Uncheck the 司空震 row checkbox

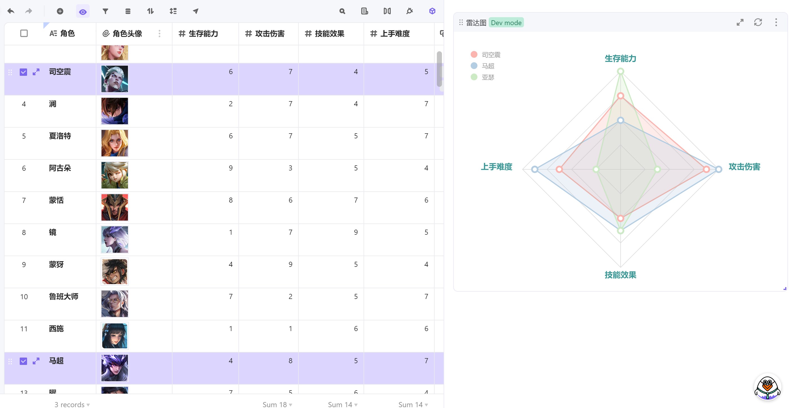tap(23, 72)
